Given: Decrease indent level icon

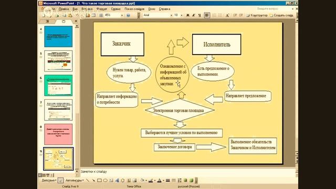Looking at the screenshot, I should (235, 15).
